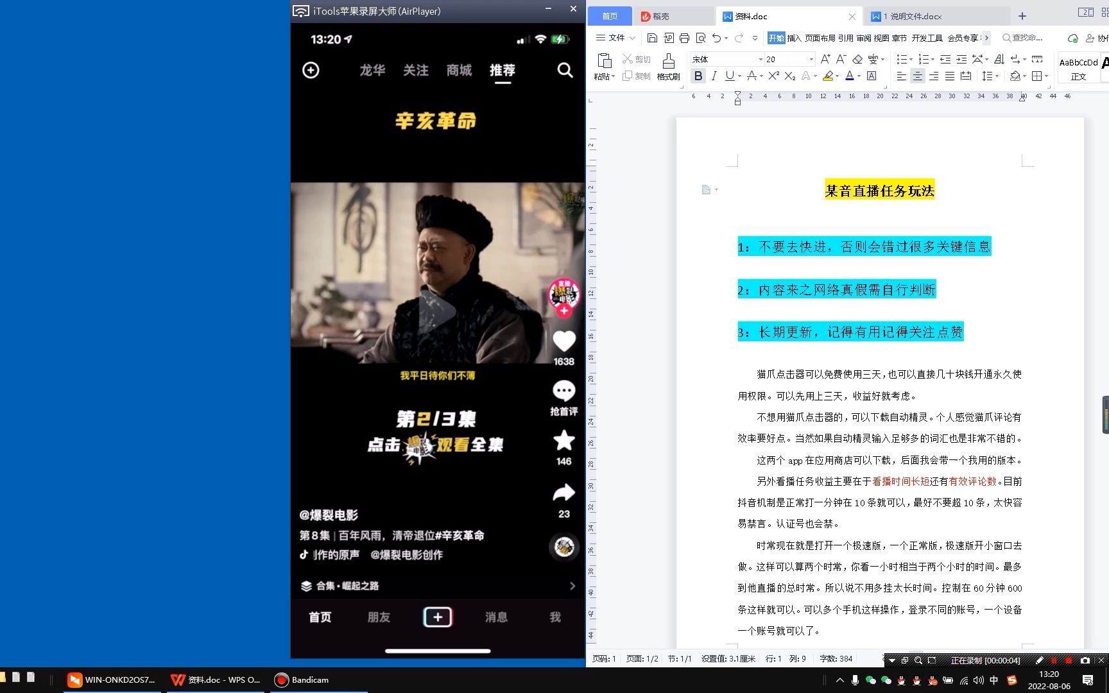
Task: Expand the borders dropdown arrow
Action: [x=1046, y=76]
